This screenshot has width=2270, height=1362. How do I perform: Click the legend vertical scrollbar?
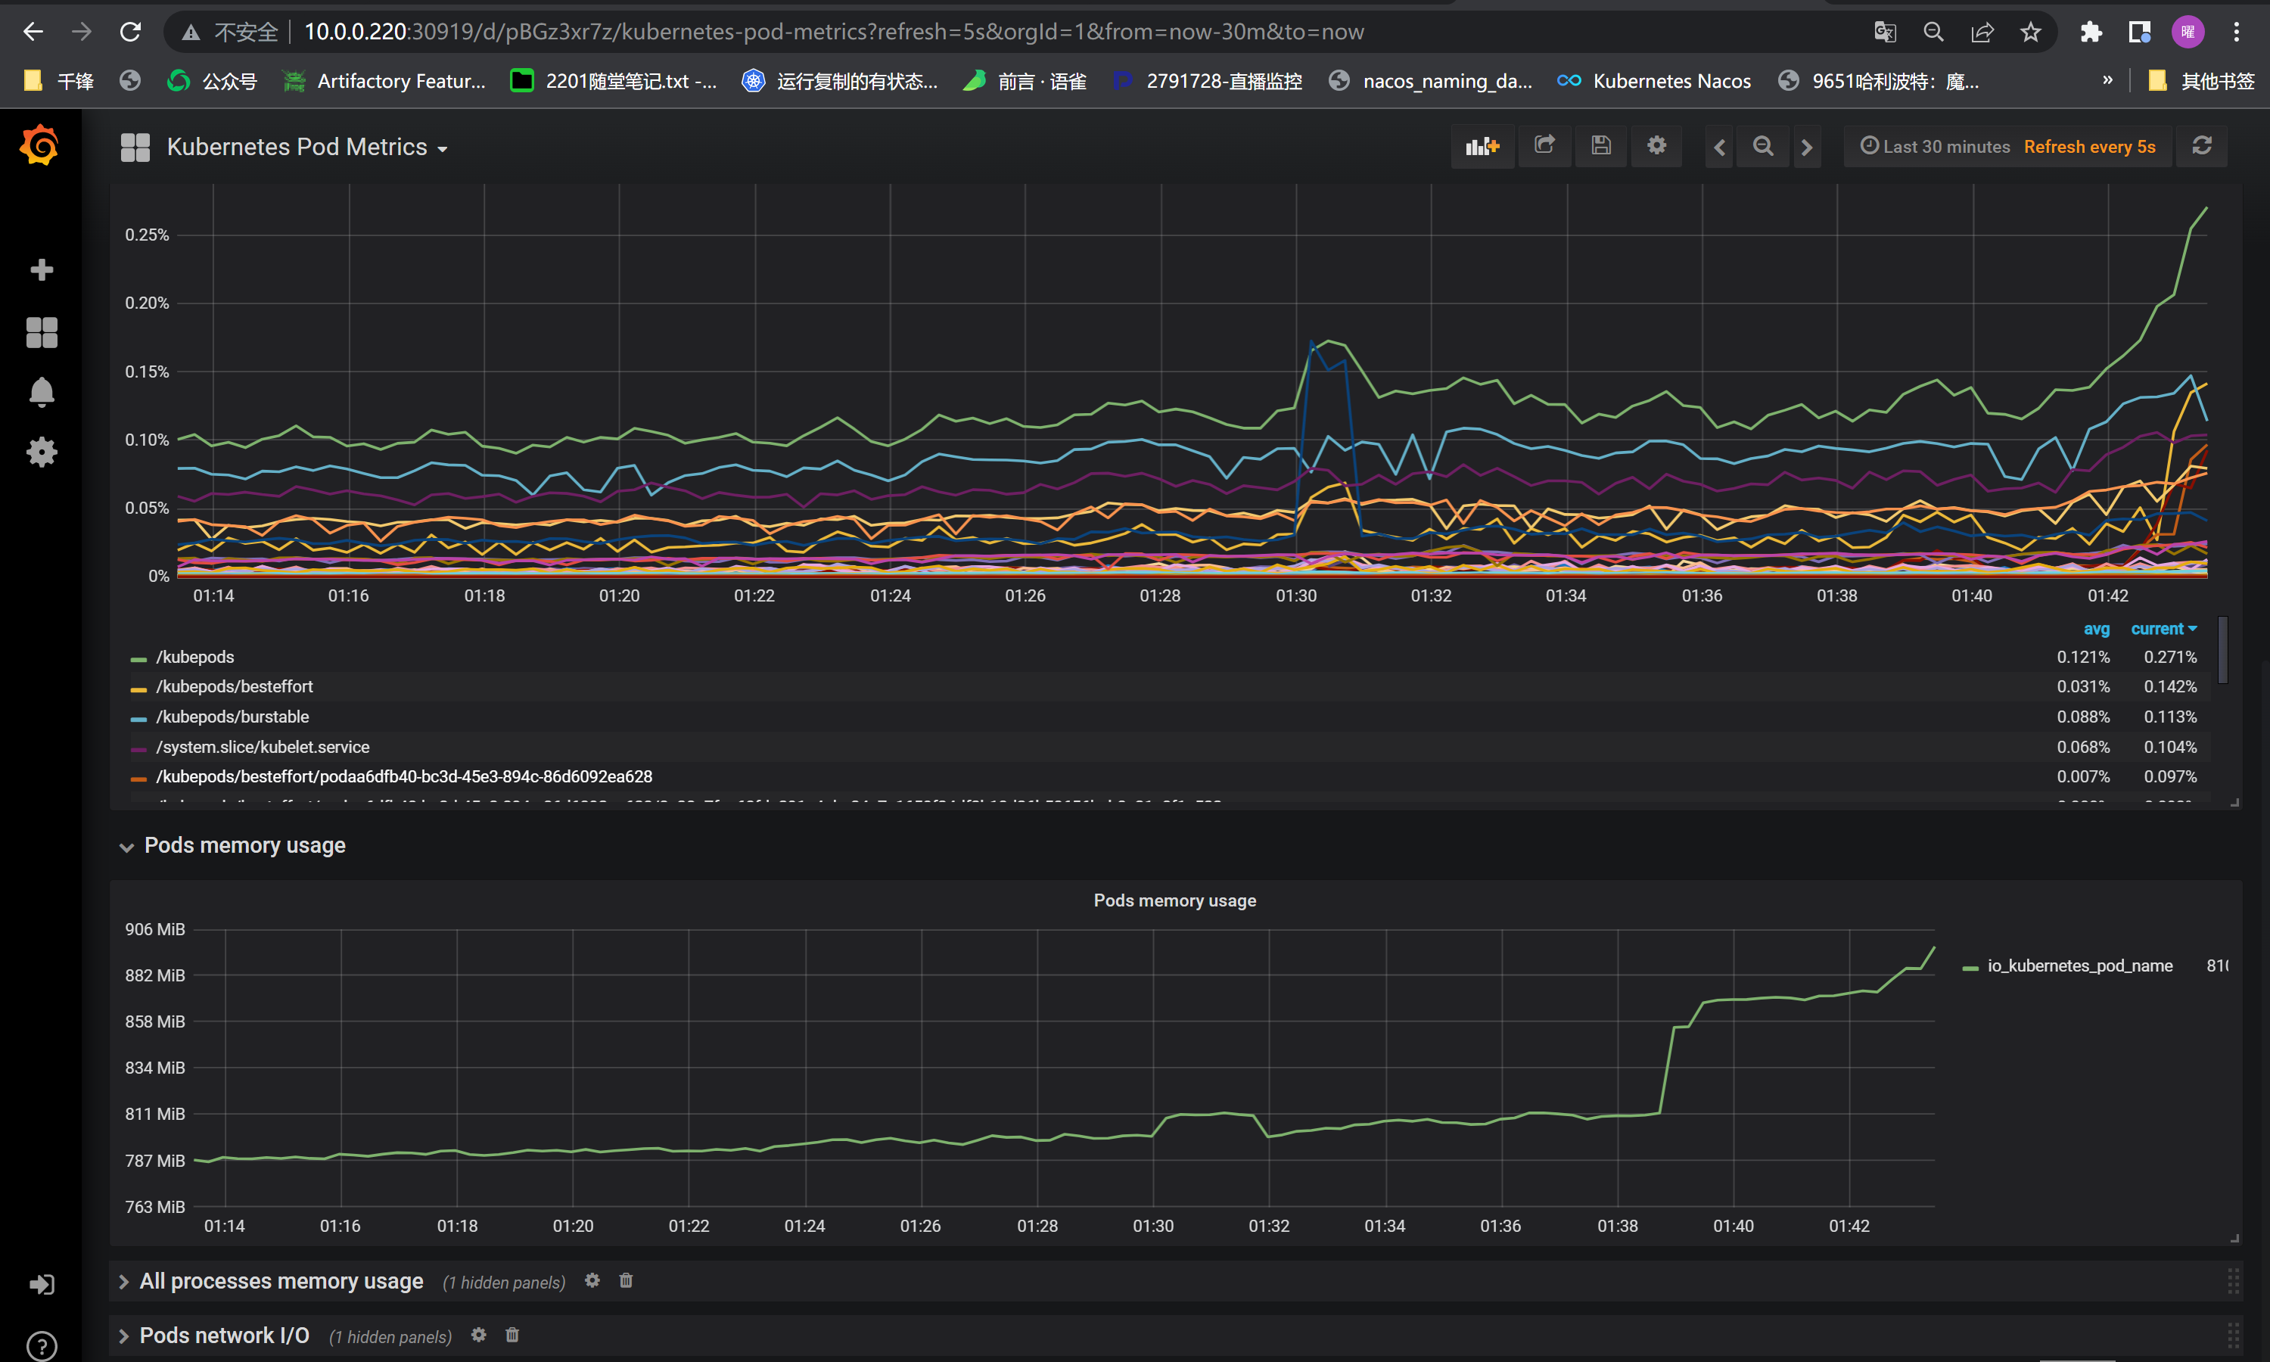(2223, 650)
